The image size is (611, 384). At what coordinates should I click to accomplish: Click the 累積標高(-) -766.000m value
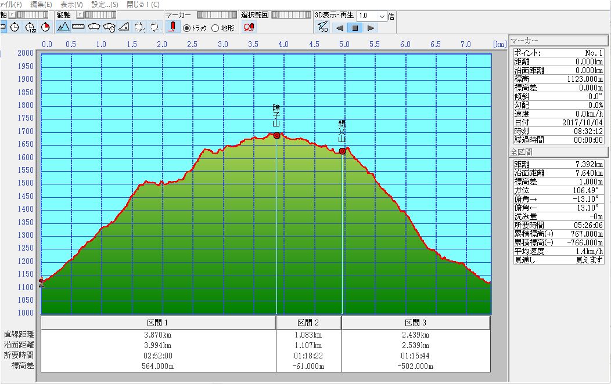[x=585, y=242]
